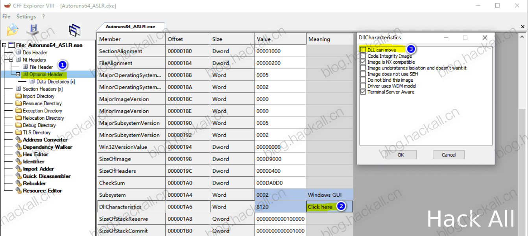Click the Section Headers node icon

[18, 89]
